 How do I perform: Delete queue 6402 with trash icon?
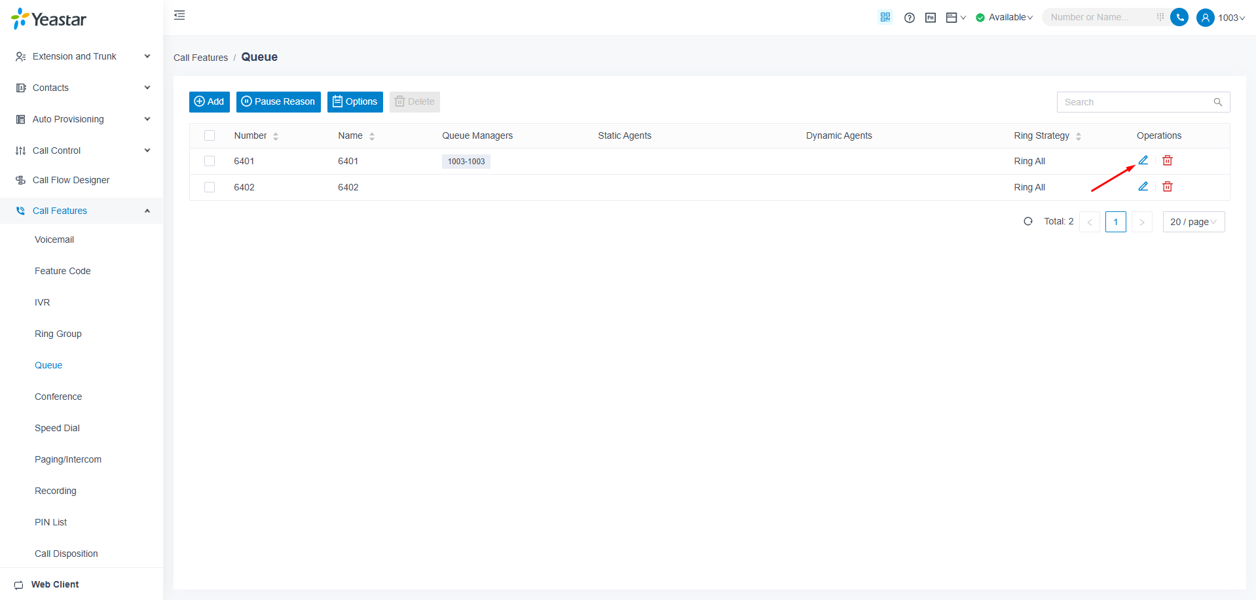tap(1168, 186)
